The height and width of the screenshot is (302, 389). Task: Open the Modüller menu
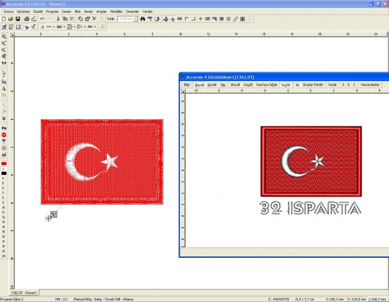click(116, 11)
